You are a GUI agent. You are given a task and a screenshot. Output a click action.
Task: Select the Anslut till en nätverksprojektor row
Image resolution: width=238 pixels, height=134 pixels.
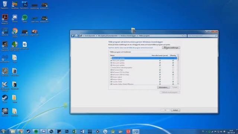(x=144, y=68)
